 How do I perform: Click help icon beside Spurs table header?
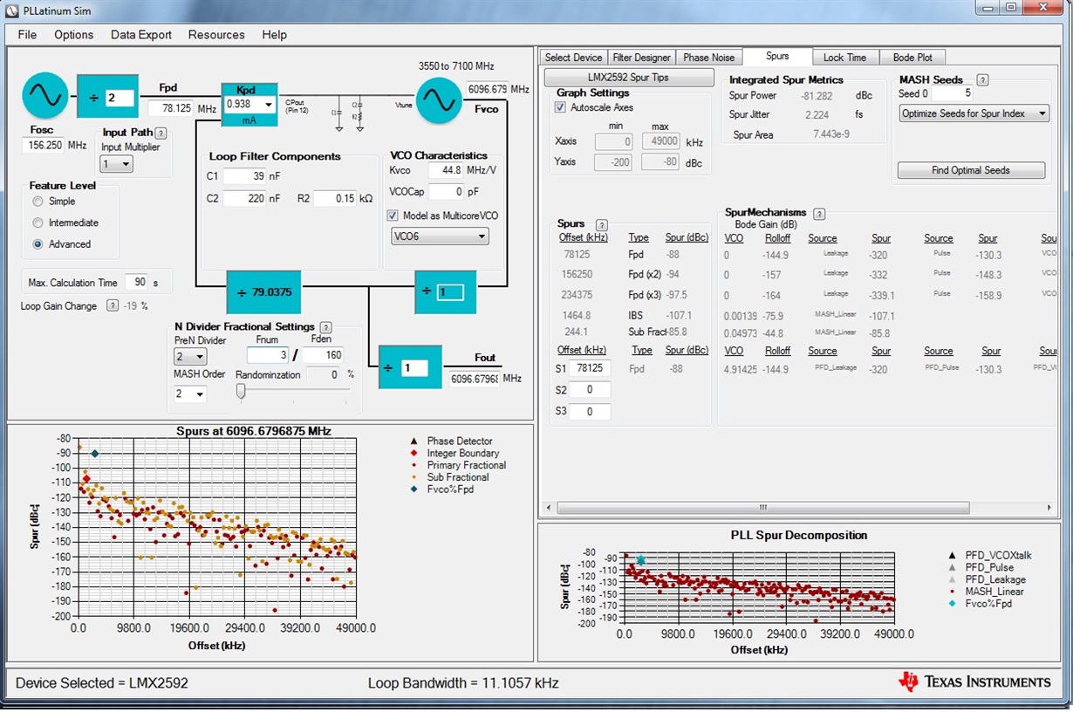(601, 225)
